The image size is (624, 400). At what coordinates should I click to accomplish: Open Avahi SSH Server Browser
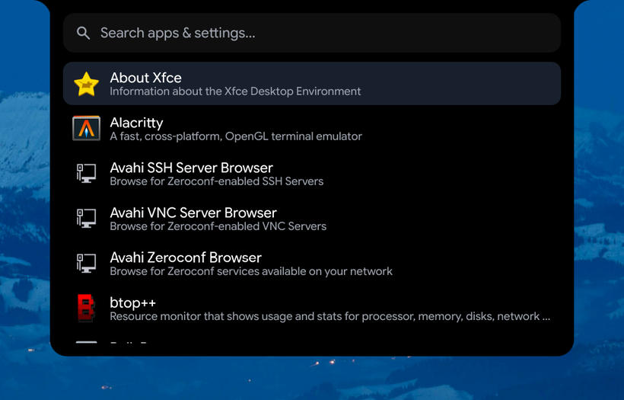(312, 174)
